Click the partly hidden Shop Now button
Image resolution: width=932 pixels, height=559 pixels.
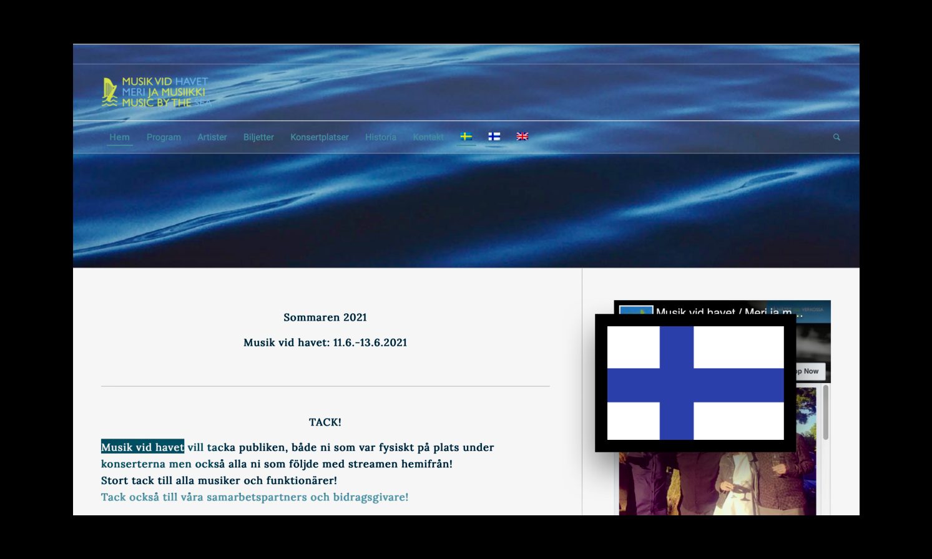pos(810,371)
